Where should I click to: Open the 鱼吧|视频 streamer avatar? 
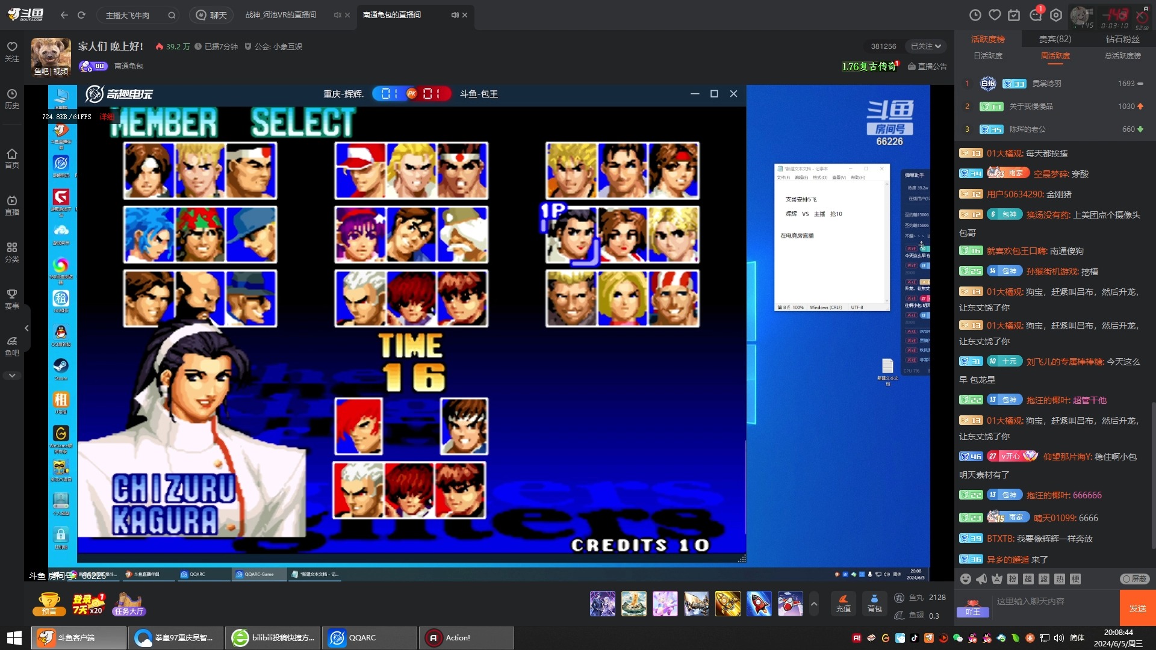pos(51,57)
